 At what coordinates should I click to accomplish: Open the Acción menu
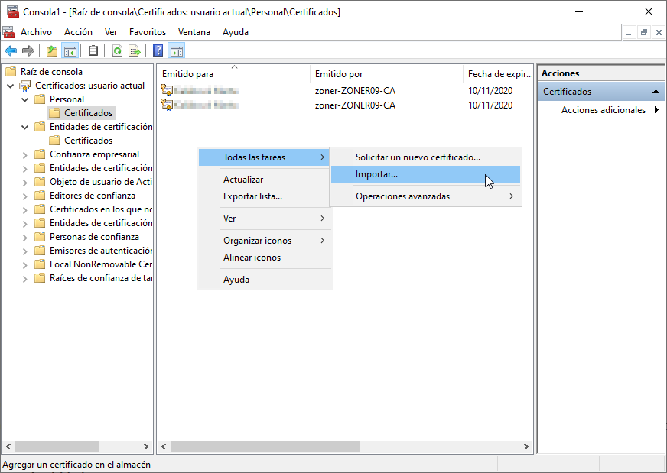coord(78,32)
